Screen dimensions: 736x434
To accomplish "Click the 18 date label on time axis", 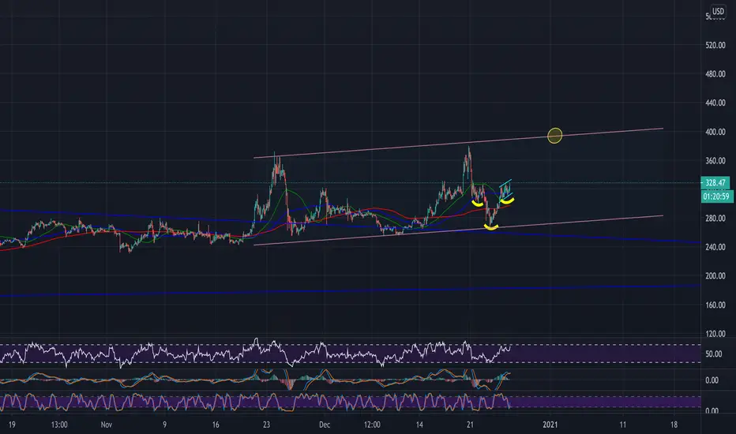I will (674, 425).
